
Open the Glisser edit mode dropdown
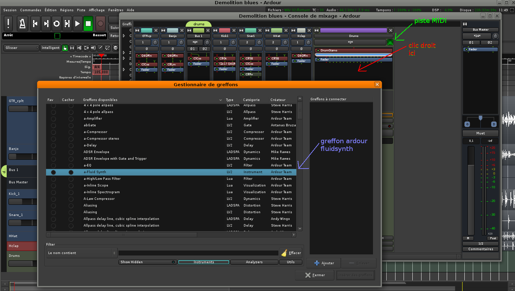coord(21,48)
